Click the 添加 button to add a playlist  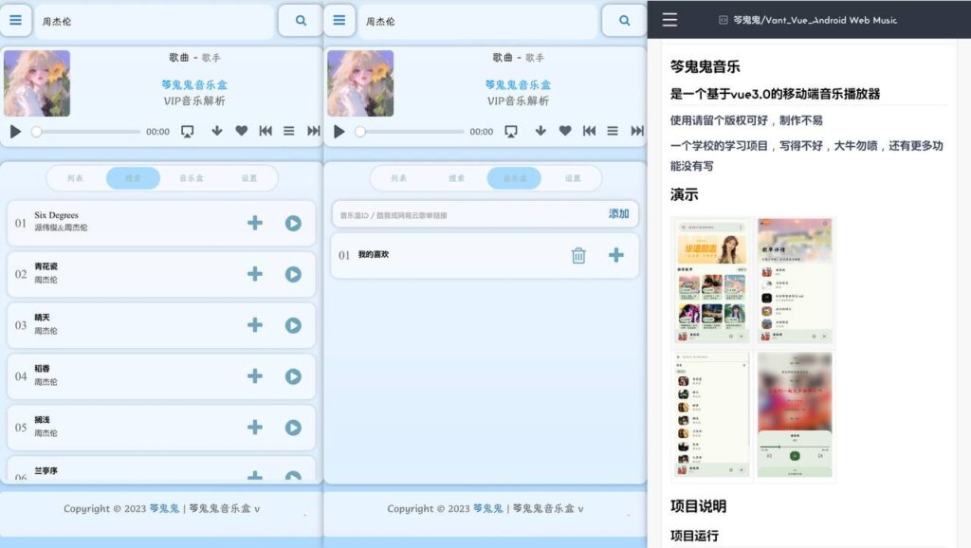point(618,213)
